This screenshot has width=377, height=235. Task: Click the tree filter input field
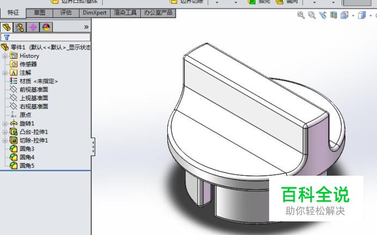tap(45, 37)
